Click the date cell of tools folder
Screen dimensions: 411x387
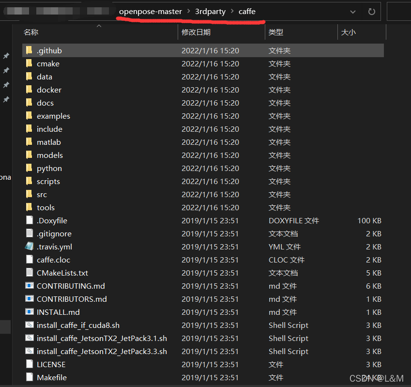(x=210, y=208)
